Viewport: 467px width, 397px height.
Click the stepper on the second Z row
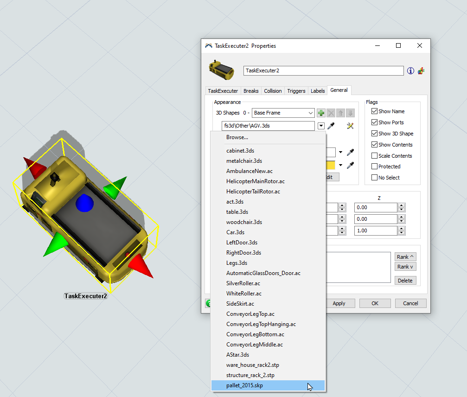402,219
